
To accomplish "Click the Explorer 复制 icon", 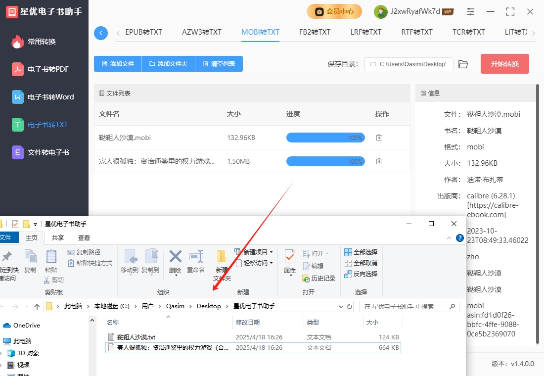I will coord(31,257).
